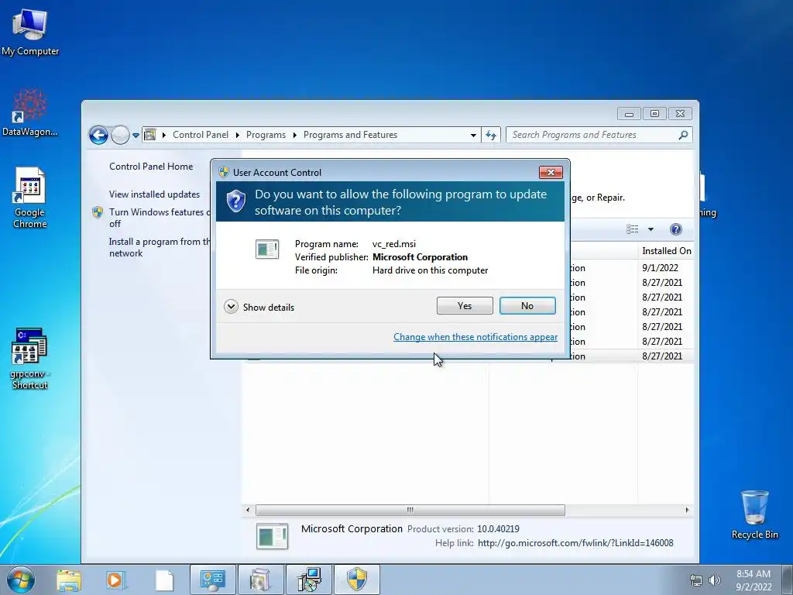Switch to Control Panel taskbar item
This screenshot has width=793, height=595.
(213, 580)
